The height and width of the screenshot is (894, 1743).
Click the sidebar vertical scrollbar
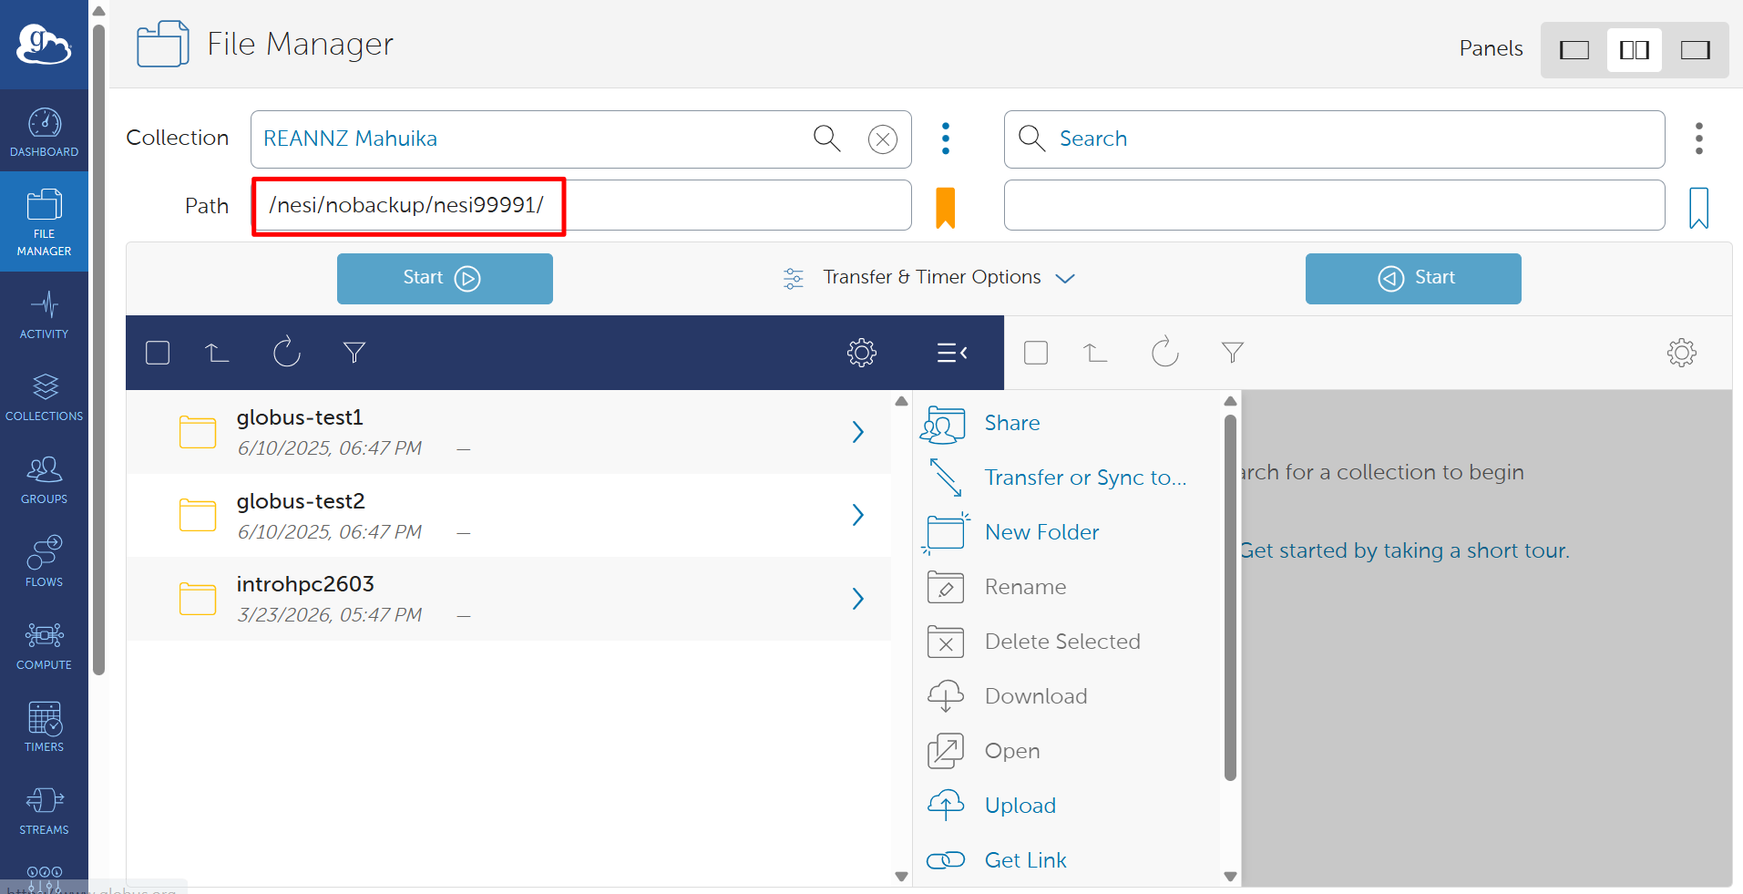tap(99, 350)
